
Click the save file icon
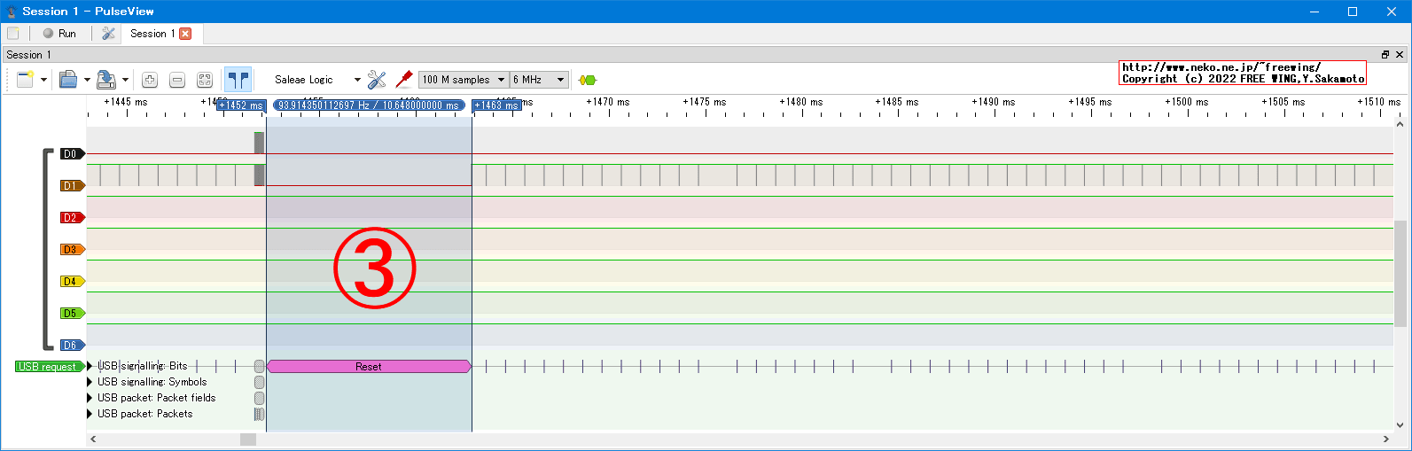click(105, 80)
